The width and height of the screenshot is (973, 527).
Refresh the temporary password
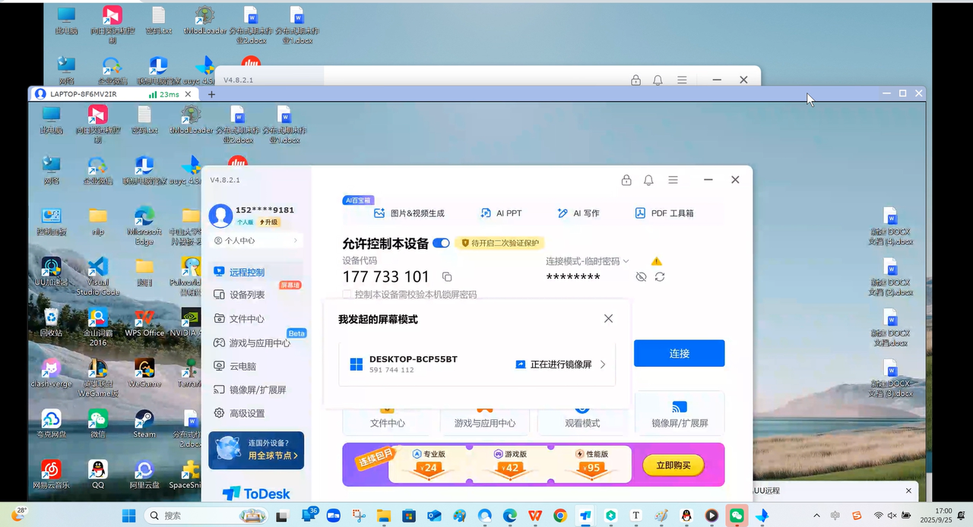[x=659, y=276]
